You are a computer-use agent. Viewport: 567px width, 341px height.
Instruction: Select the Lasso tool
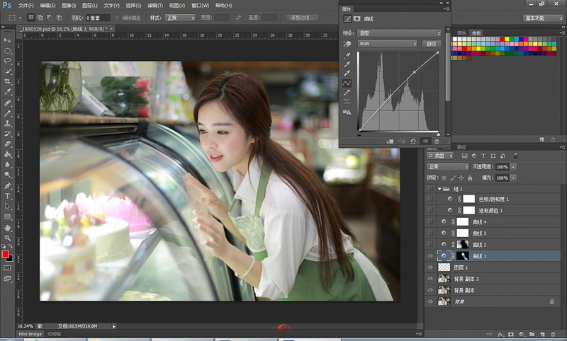coord(7,61)
